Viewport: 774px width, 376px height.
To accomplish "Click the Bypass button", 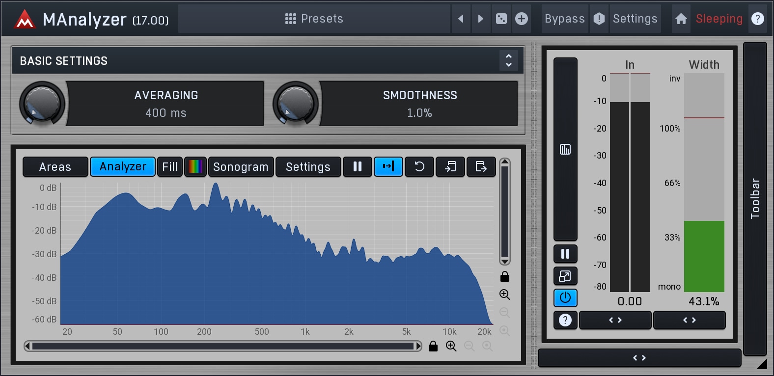I will [564, 19].
